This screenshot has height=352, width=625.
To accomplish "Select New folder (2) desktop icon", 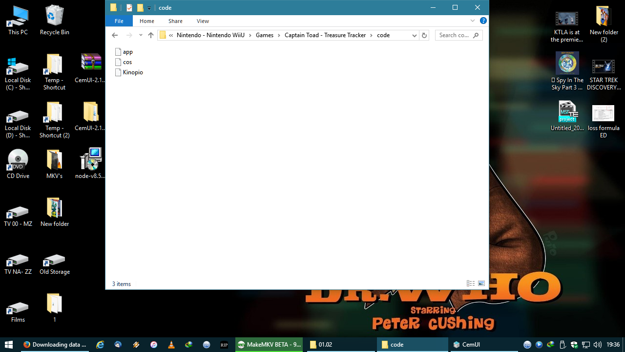I will click(x=604, y=24).
